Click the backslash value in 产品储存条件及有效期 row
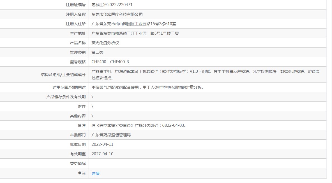 (92, 97)
